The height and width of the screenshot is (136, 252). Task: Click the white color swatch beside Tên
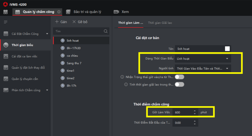tap(227, 49)
